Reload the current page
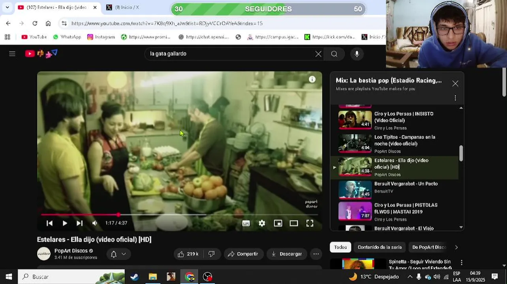The image size is (507, 284). point(35,23)
